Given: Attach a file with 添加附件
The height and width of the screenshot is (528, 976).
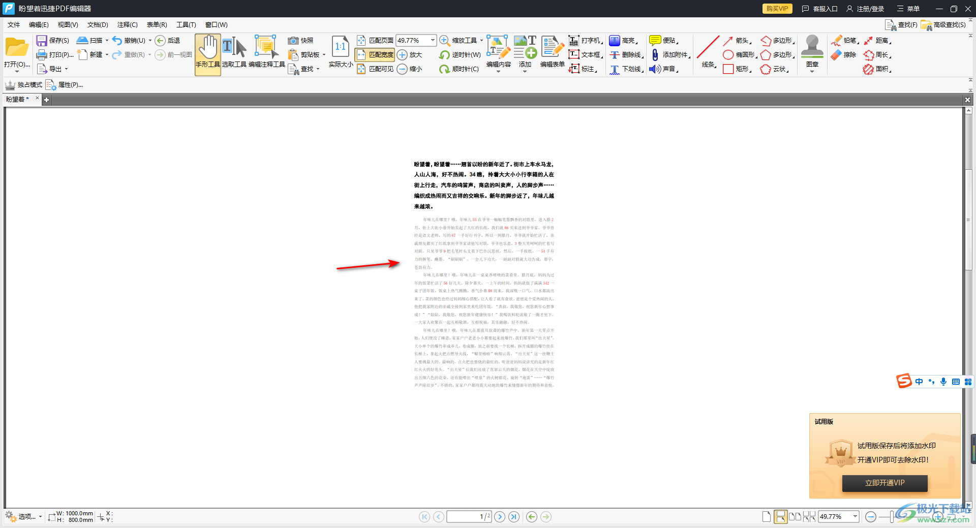Looking at the screenshot, I should pos(670,54).
